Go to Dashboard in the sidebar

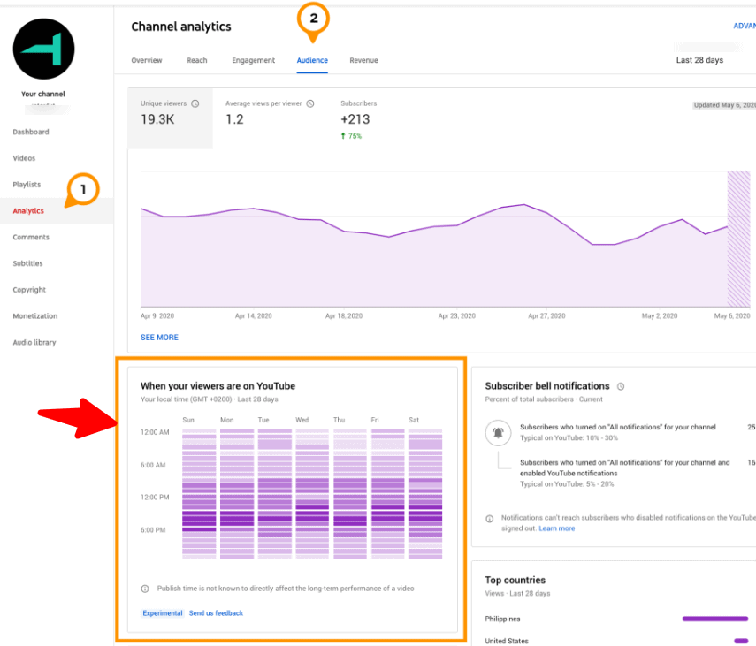[x=31, y=132]
